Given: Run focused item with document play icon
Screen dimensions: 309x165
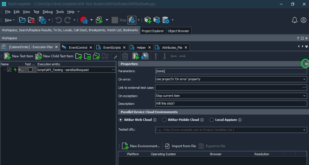Looking at the screenshot, I should point(136,56).
